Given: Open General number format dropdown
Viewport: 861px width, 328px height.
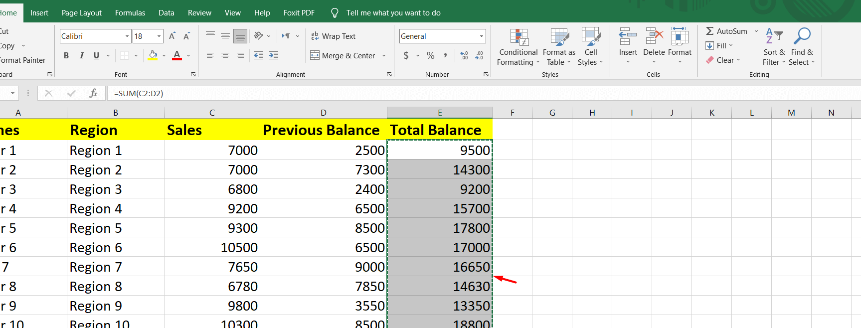Looking at the screenshot, I should [481, 36].
